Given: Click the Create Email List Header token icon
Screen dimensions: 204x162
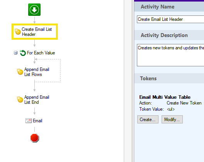Looking at the screenshot, I should (18, 32).
